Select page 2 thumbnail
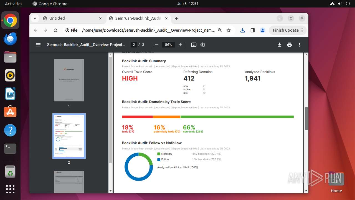This screenshot has width=355, height=200. [69, 136]
